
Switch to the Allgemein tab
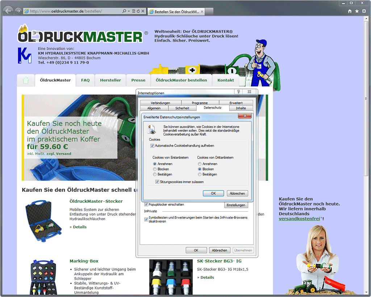coord(154,108)
